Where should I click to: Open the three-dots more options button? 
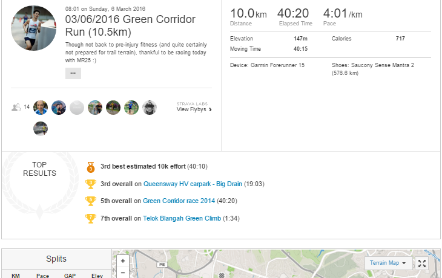(x=73, y=73)
